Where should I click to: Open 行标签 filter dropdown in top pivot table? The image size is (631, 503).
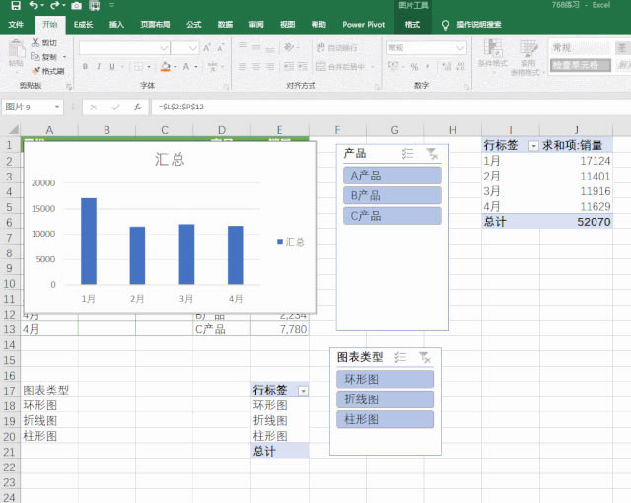click(534, 145)
